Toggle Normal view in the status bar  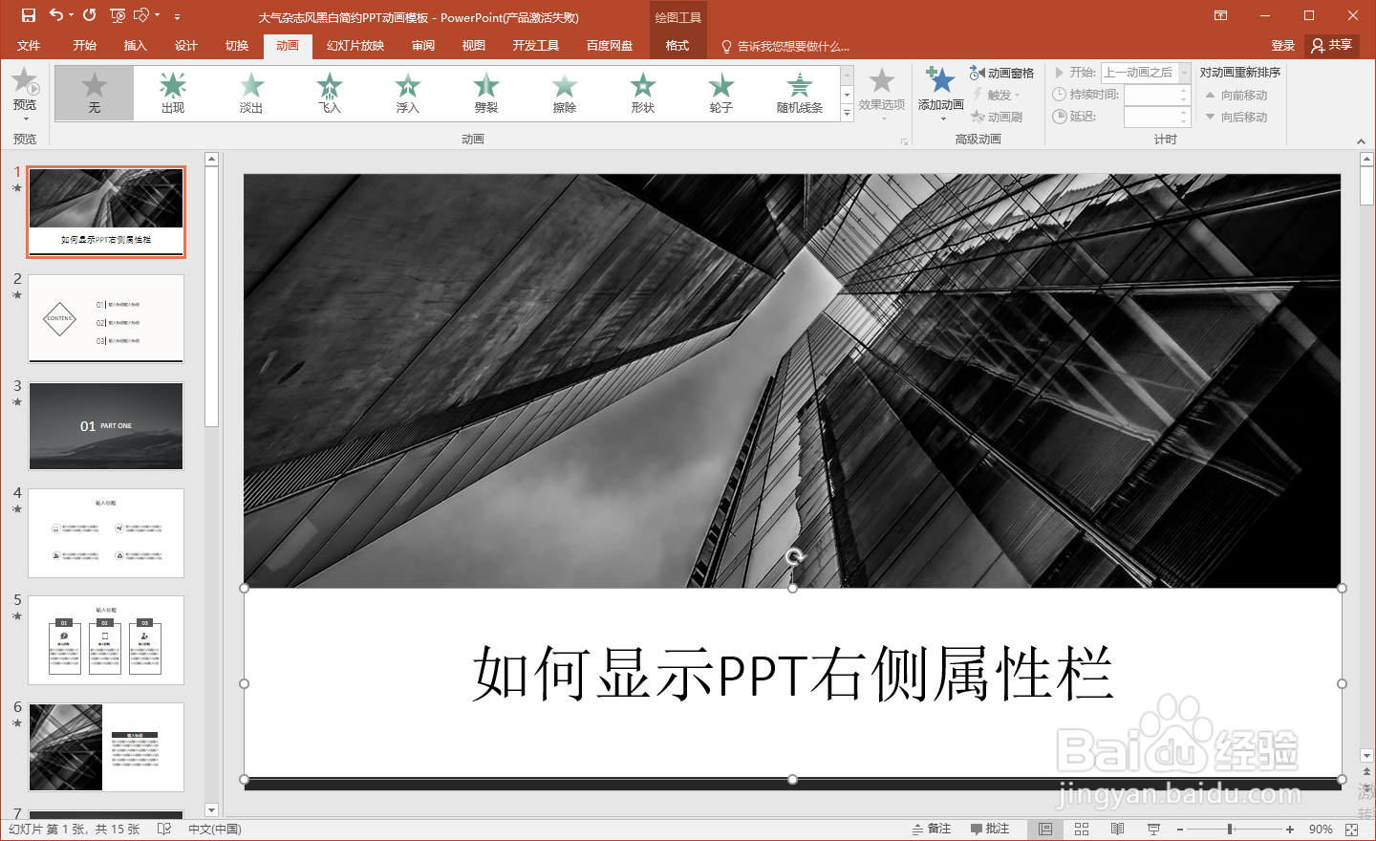click(1045, 829)
